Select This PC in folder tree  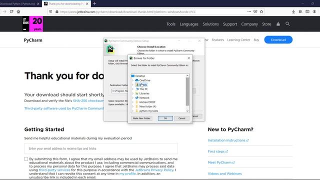(x=143, y=89)
